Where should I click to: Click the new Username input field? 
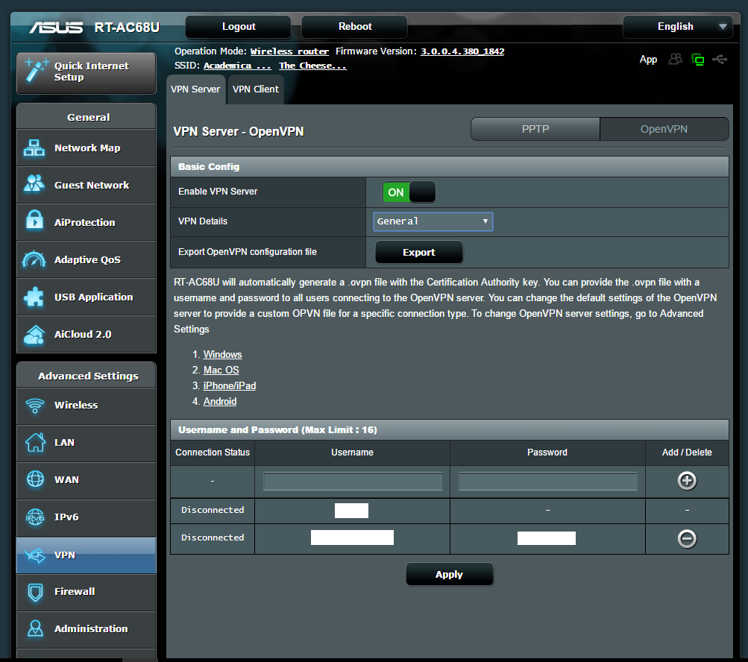point(353,481)
